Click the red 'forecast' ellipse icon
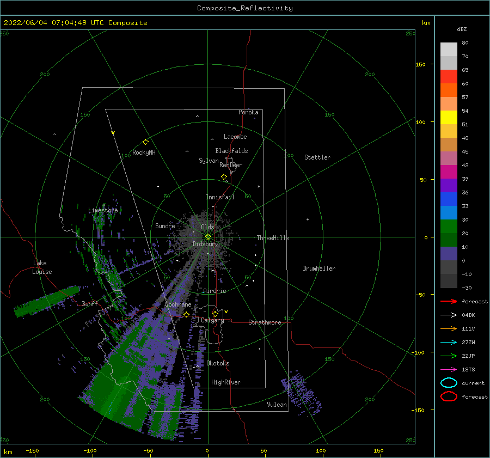Screen dimensions: 490x458 449,396
